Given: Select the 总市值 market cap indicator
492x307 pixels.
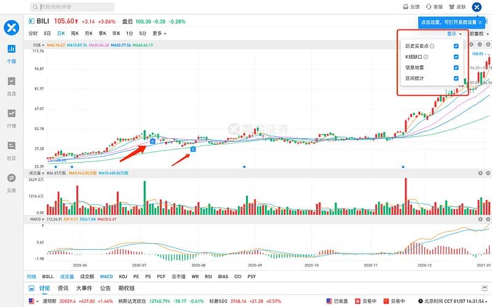Looking at the screenshot, I should [178, 276].
